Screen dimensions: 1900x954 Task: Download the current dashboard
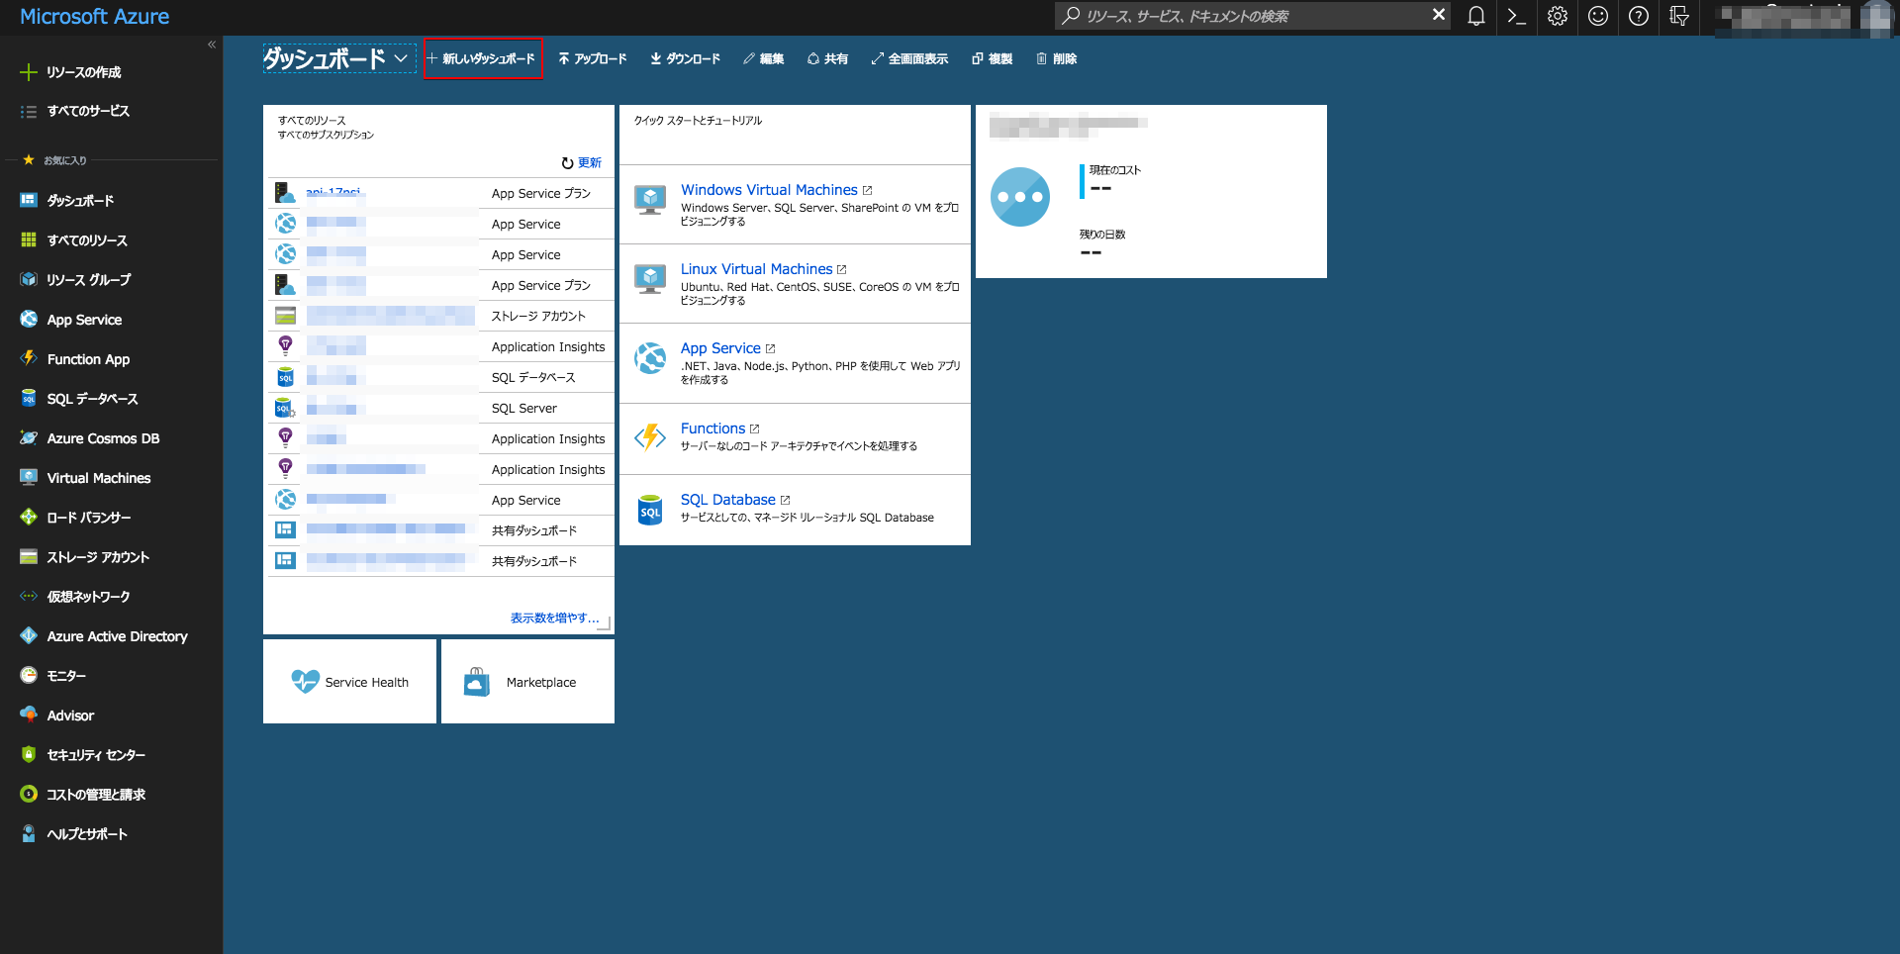(x=685, y=59)
